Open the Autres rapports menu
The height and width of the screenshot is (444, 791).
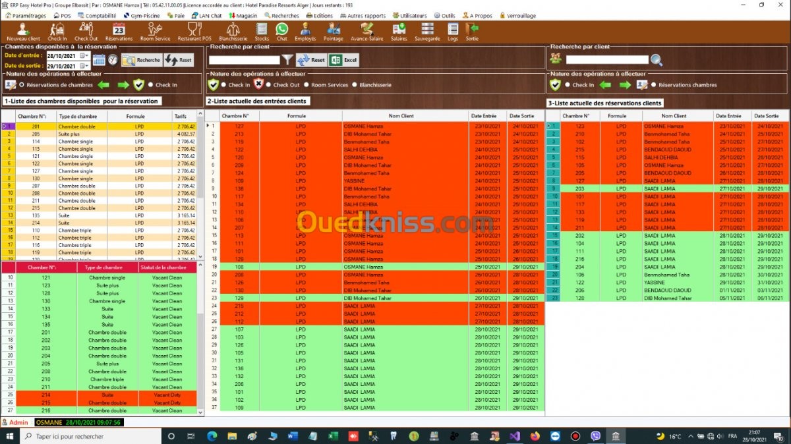pyautogui.click(x=362, y=15)
